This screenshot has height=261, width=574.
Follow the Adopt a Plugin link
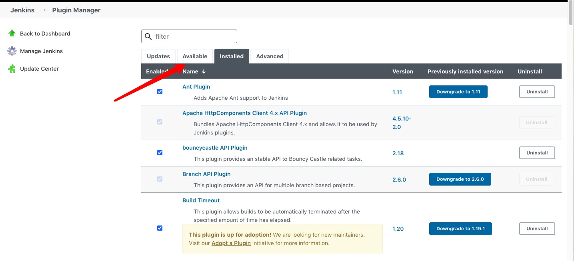pyautogui.click(x=231, y=243)
